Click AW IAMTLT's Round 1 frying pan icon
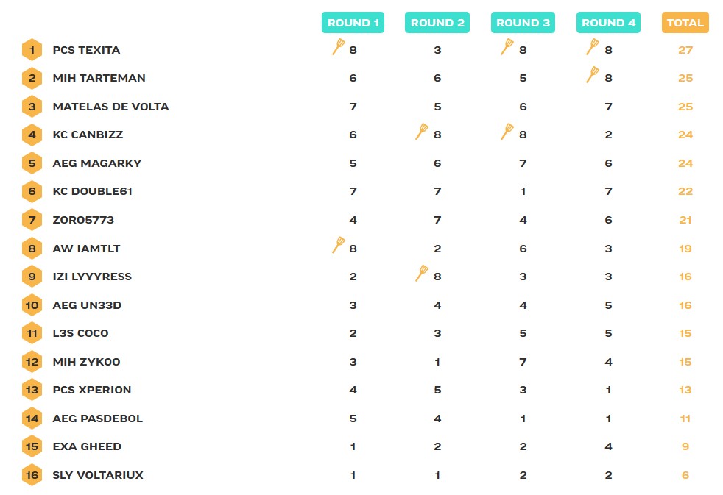723x495 pixels. [339, 246]
